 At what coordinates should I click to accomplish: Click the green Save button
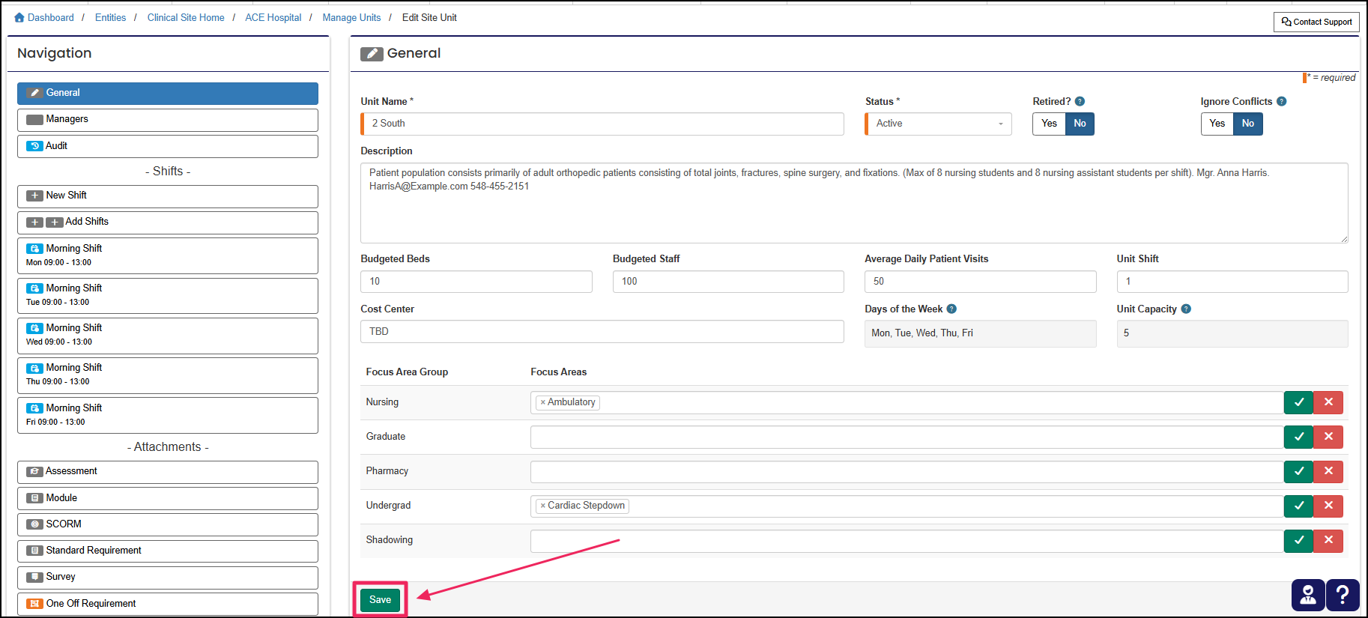point(380,600)
